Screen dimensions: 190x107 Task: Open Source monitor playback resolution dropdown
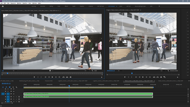pos(87,71)
